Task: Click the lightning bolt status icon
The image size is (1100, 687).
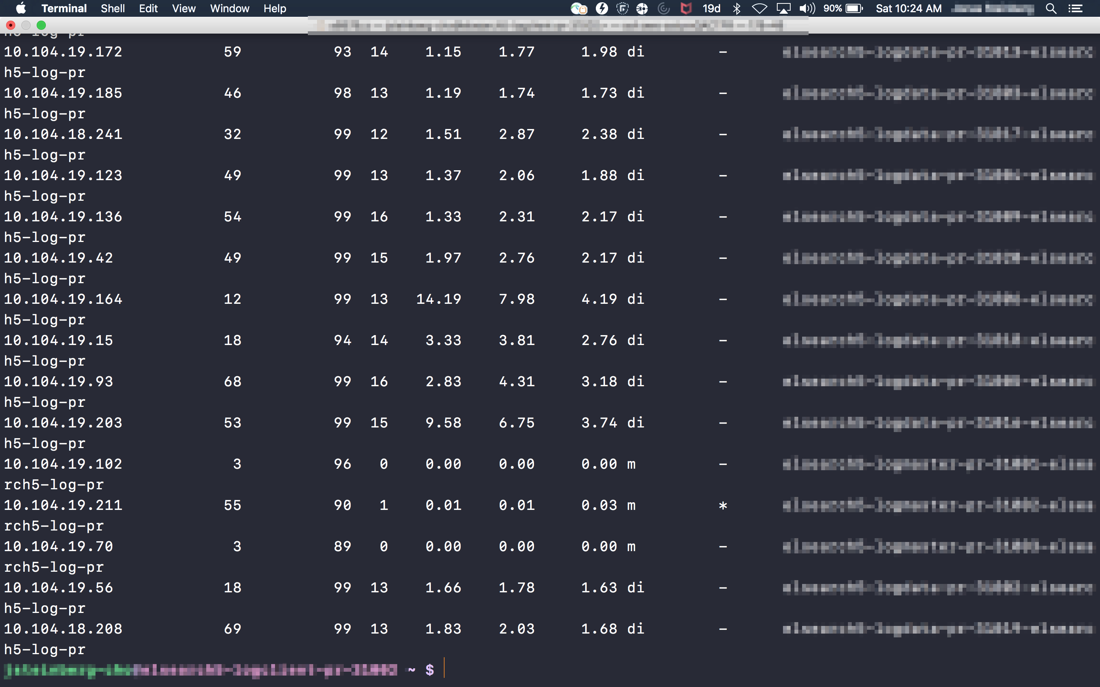Action: [x=602, y=8]
